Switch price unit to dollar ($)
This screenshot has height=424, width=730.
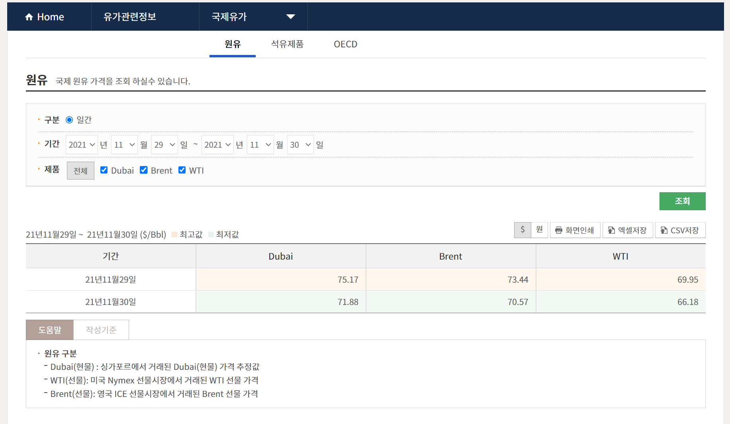click(x=523, y=230)
